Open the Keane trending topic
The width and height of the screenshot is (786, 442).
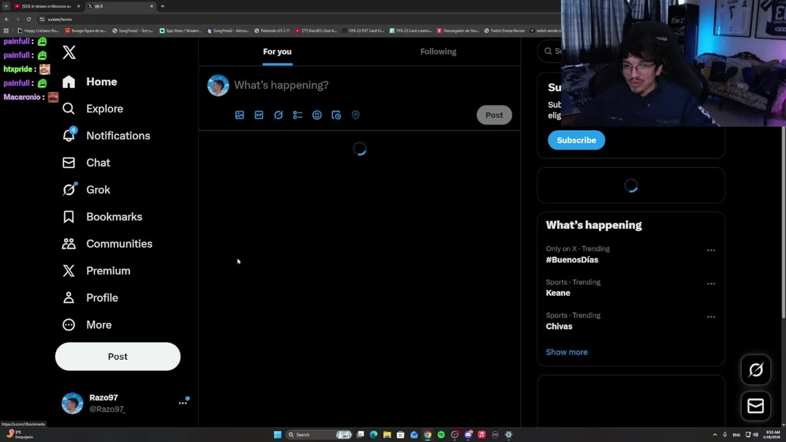(x=558, y=293)
